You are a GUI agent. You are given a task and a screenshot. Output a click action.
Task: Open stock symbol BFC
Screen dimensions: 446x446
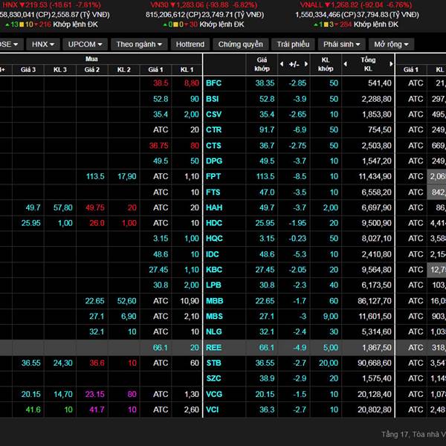pos(213,83)
